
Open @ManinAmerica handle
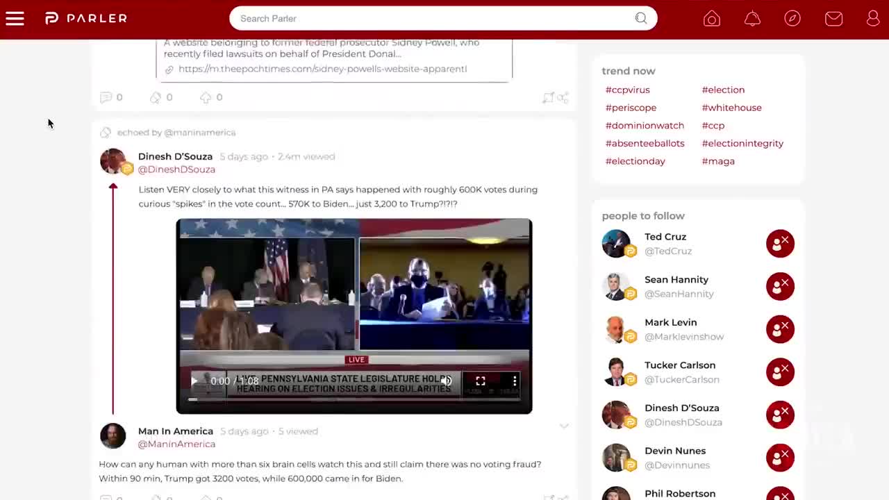[176, 444]
